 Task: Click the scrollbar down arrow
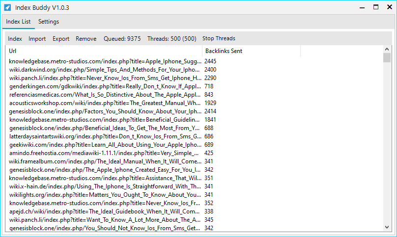tap(387, 228)
